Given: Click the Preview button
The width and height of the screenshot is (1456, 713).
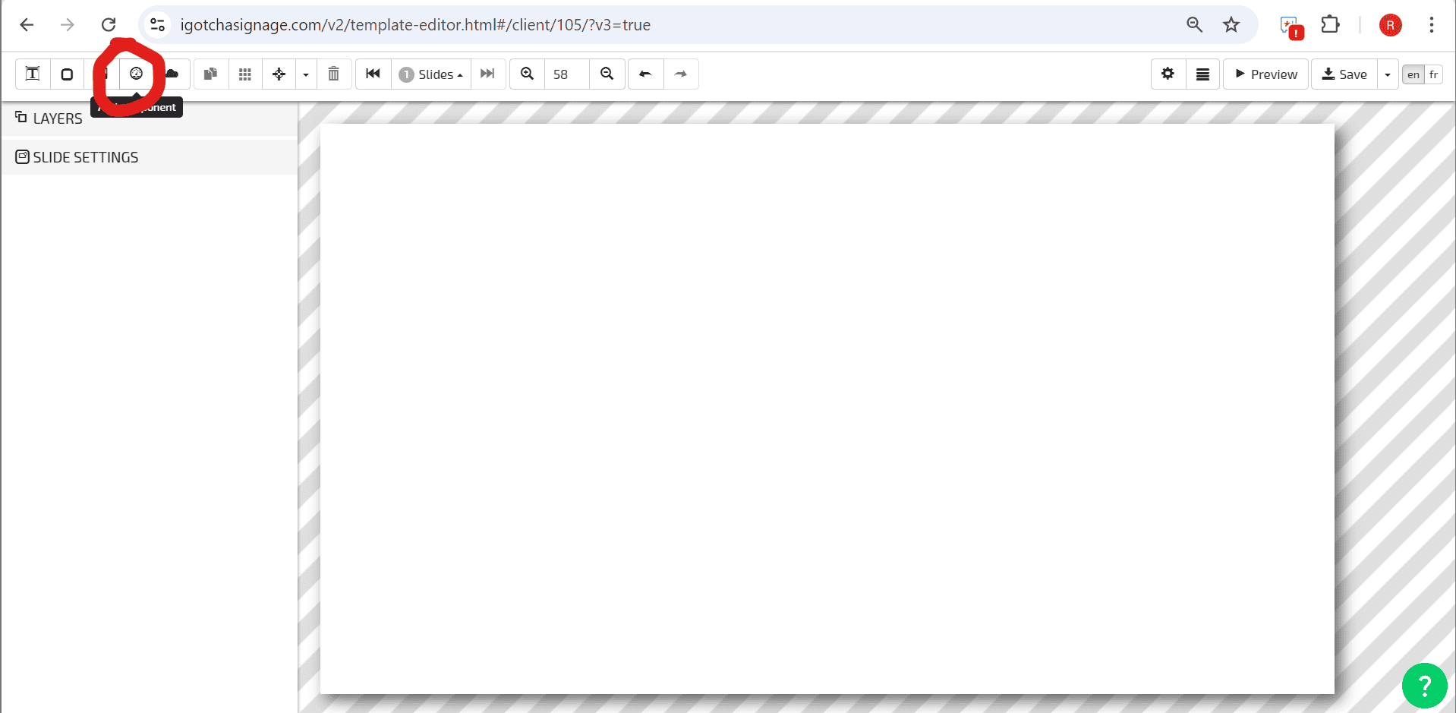Looking at the screenshot, I should [x=1265, y=74].
